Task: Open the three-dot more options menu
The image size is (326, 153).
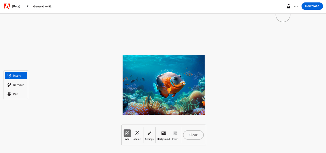Action: (296, 6)
